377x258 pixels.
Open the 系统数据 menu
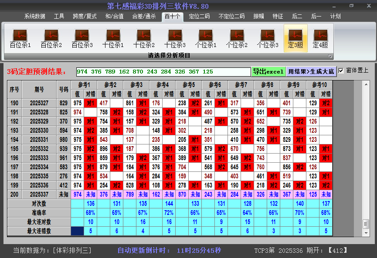tap(35, 16)
